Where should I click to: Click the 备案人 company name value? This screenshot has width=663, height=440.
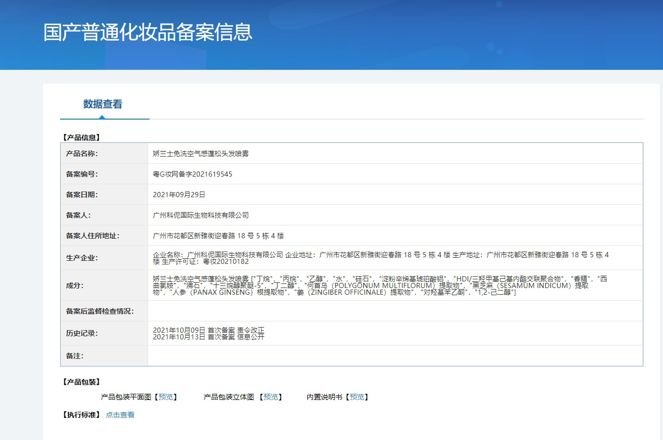pos(200,215)
